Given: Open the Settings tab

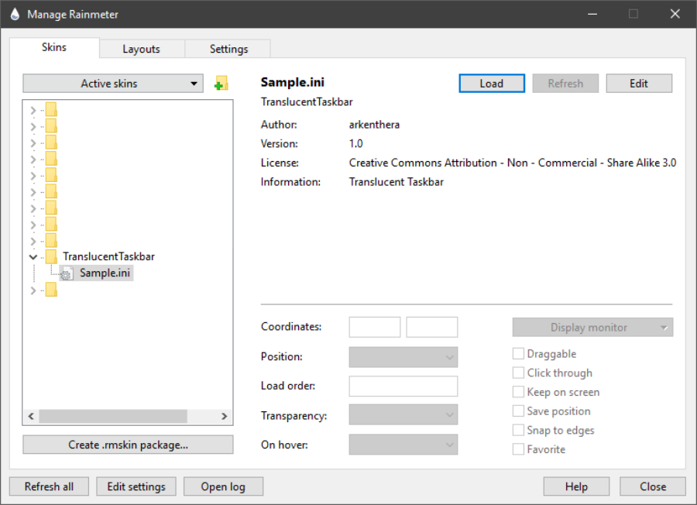Looking at the screenshot, I should 228,49.
